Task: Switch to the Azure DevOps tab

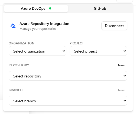Action: pos(36,8)
